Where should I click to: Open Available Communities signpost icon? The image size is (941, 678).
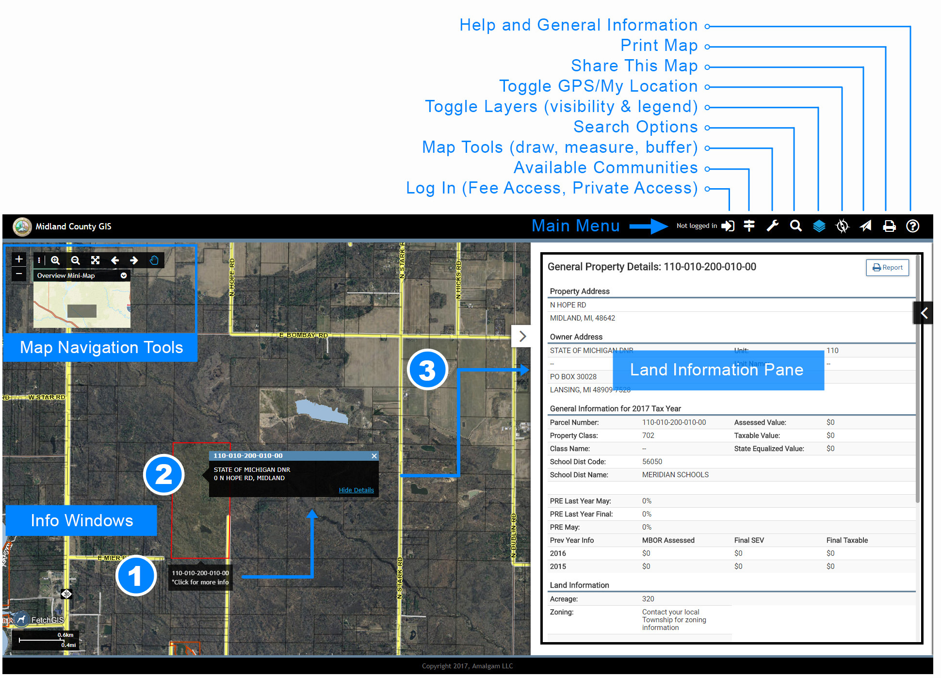click(749, 226)
